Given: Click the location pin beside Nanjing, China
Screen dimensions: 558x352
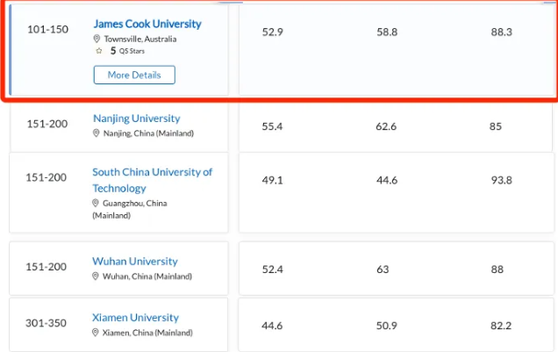Looking at the screenshot, I should (97, 133).
